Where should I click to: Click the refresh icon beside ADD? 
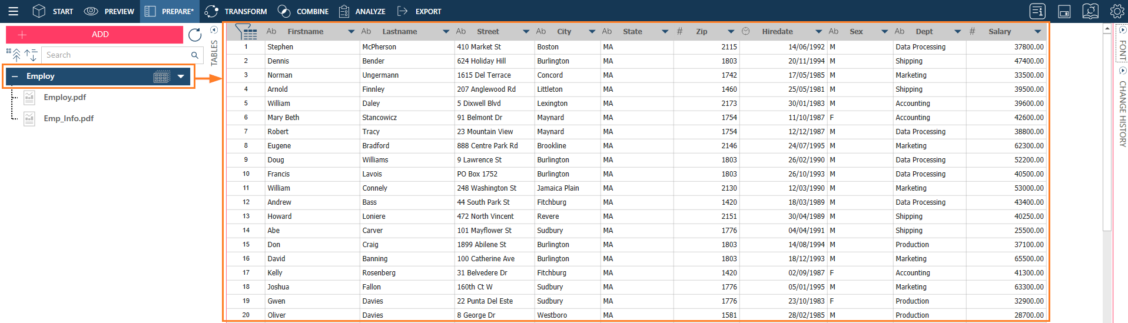(195, 35)
